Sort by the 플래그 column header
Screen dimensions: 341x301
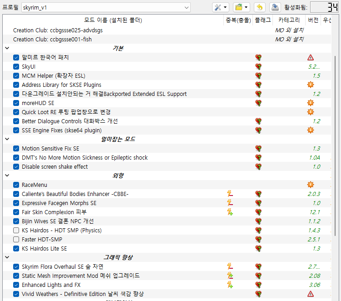[x=263, y=20]
